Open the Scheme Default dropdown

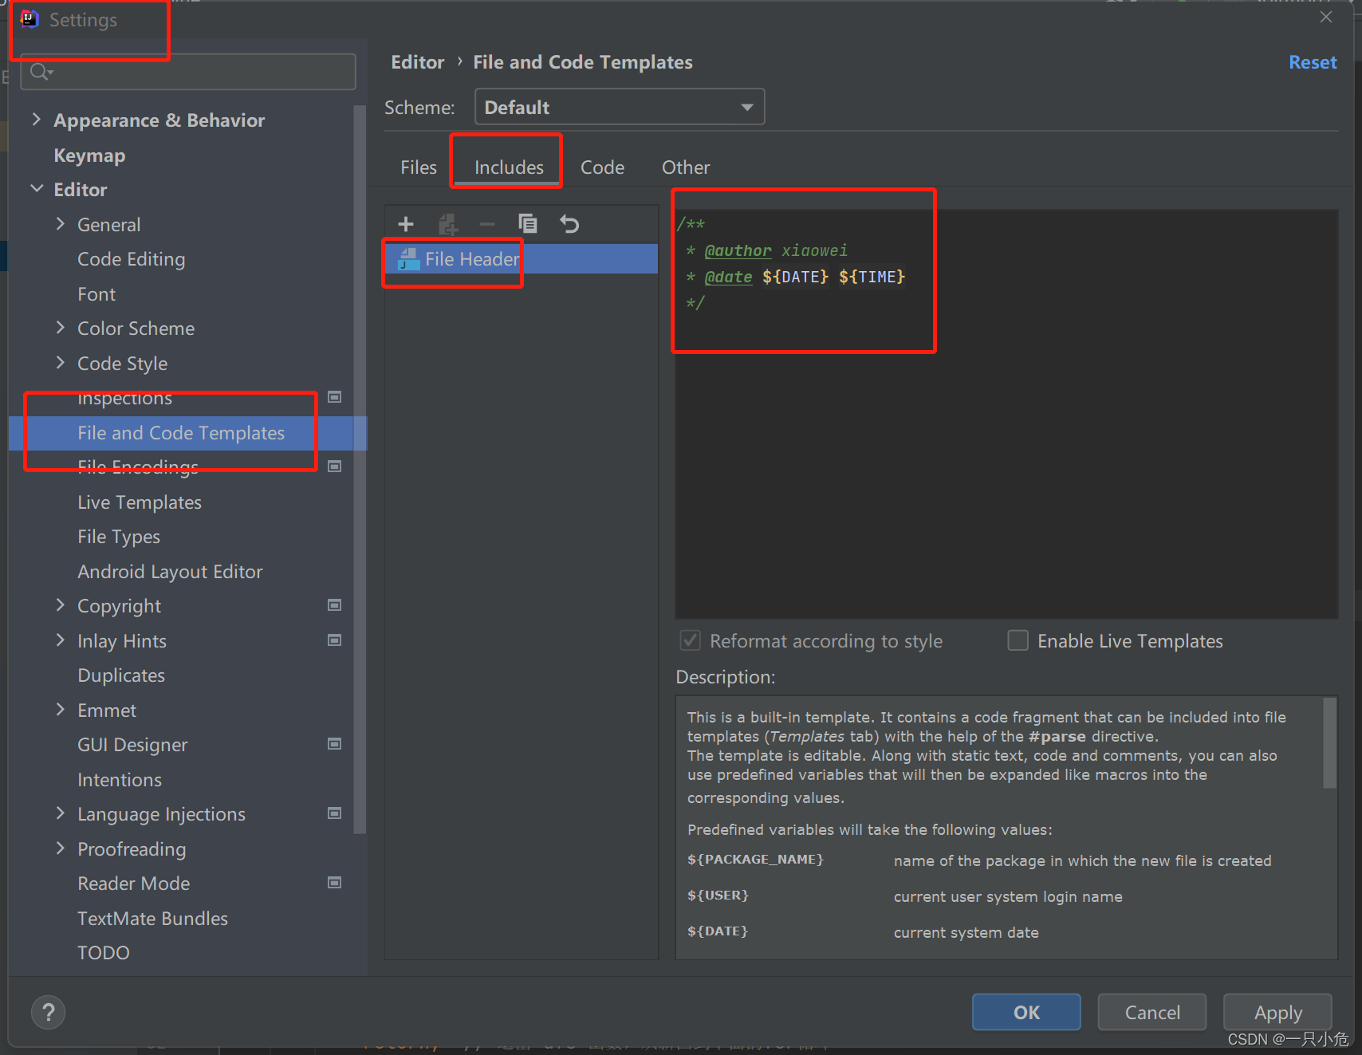click(x=620, y=107)
